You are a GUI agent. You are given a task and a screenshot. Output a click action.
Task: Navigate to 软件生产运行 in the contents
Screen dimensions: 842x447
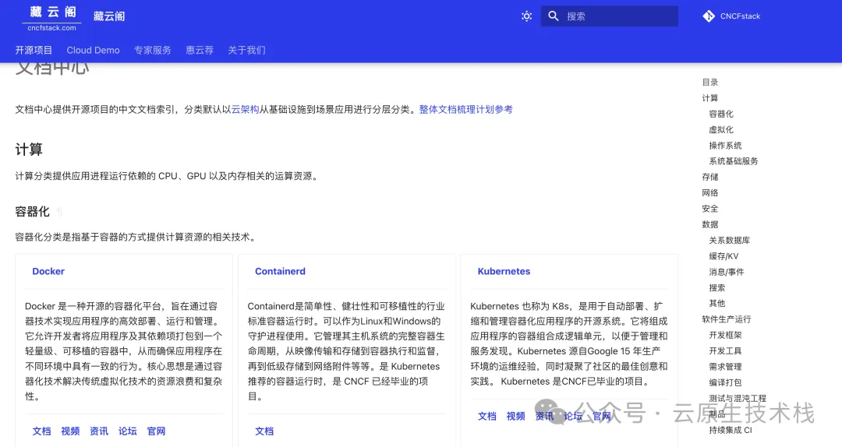726,319
